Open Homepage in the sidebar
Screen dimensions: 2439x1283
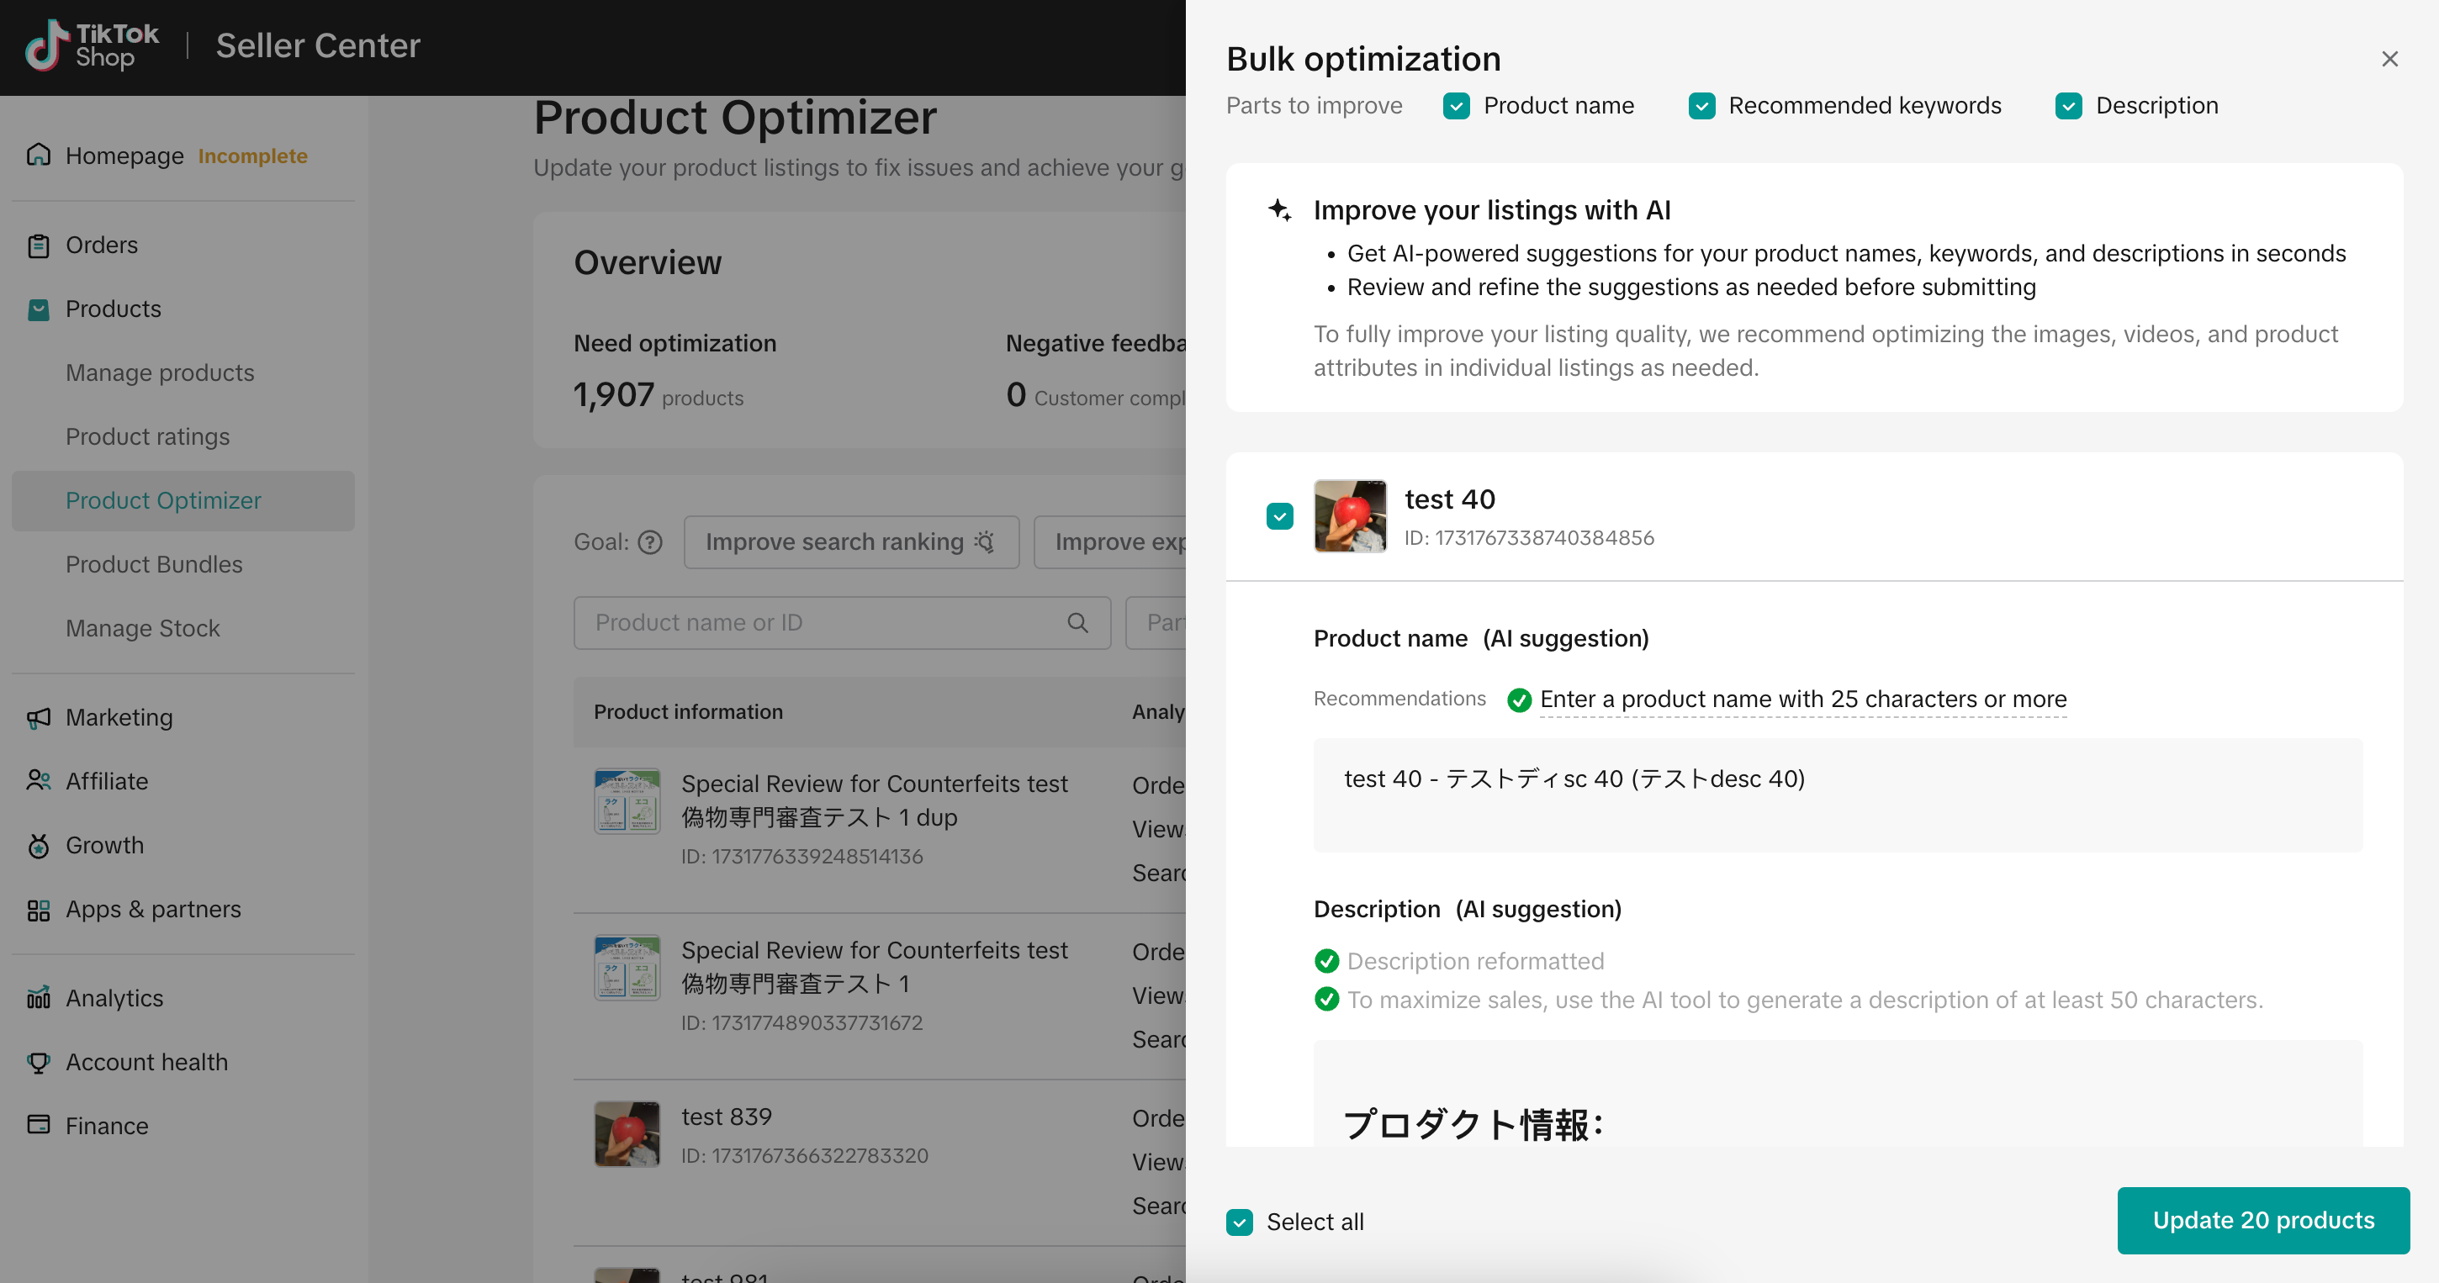pyautogui.click(x=124, y=156)
